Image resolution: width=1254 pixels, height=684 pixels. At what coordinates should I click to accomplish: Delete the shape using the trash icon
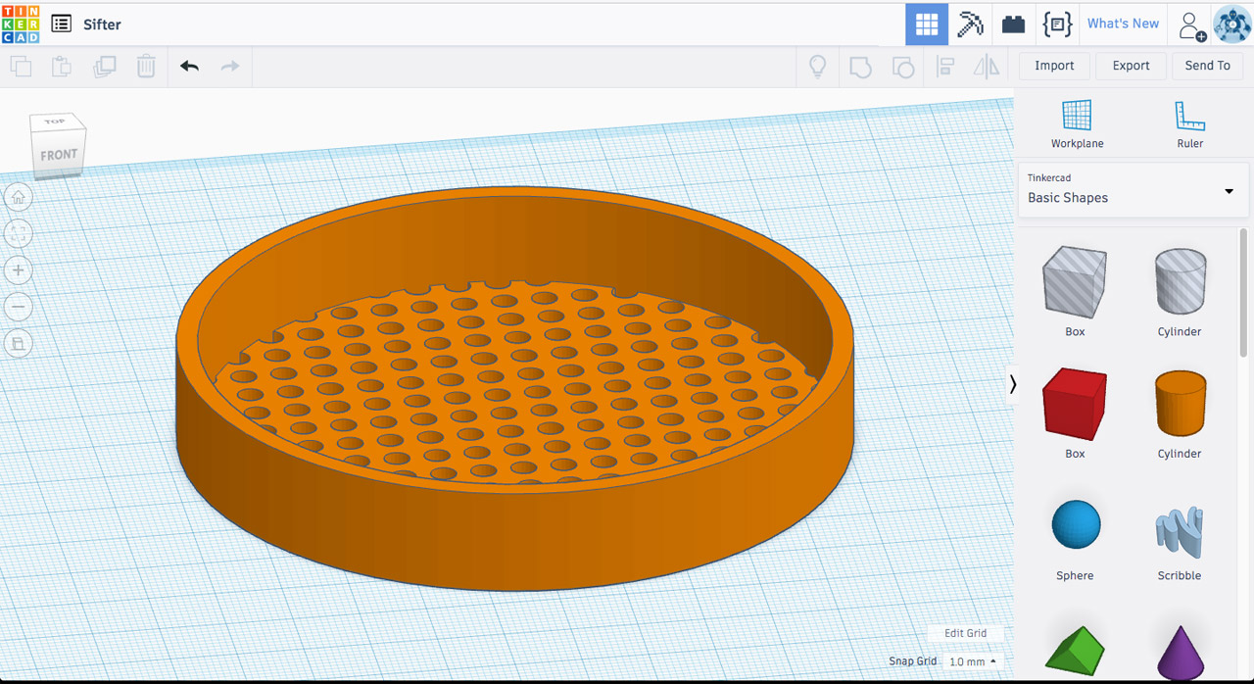pyautogui.click(x=147, y=66)
